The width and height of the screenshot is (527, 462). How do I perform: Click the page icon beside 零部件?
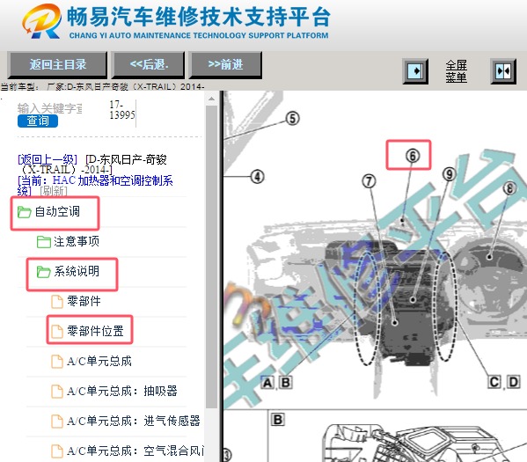click(57, 301)
